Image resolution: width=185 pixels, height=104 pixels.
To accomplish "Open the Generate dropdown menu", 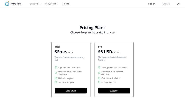I will (x=35, y=4).
